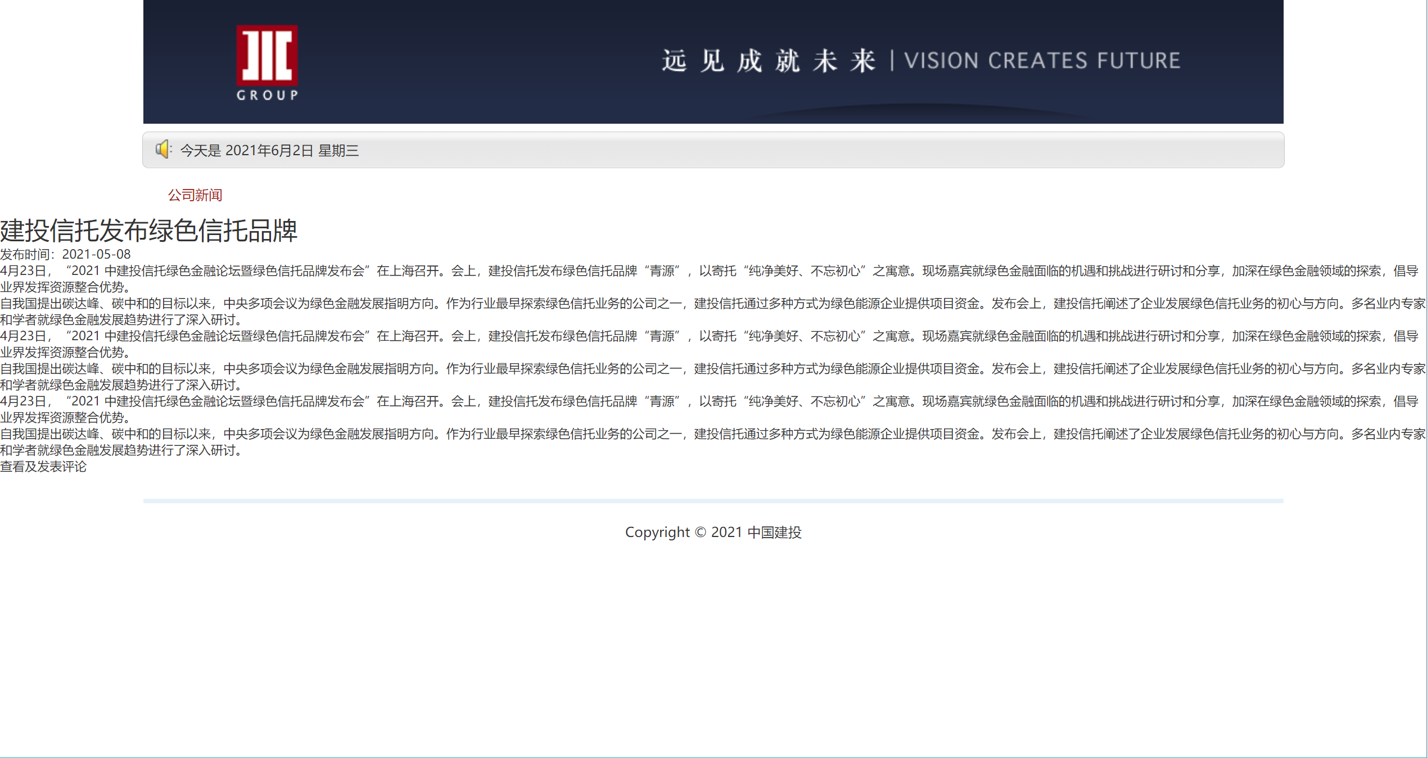Viewport: 1427px width, 758px height.
Task: Open 查看及发表评论 comments link
Action: click(x=43, y=467)
